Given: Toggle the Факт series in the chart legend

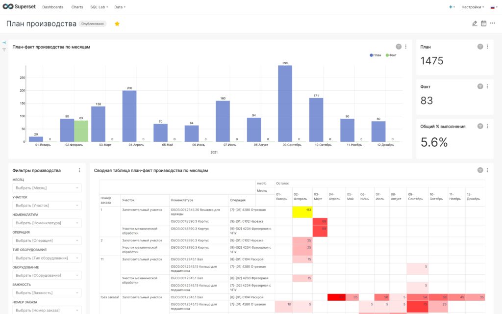Looking at the screenshot, I should pyautogui.click(x=391, y=55).
